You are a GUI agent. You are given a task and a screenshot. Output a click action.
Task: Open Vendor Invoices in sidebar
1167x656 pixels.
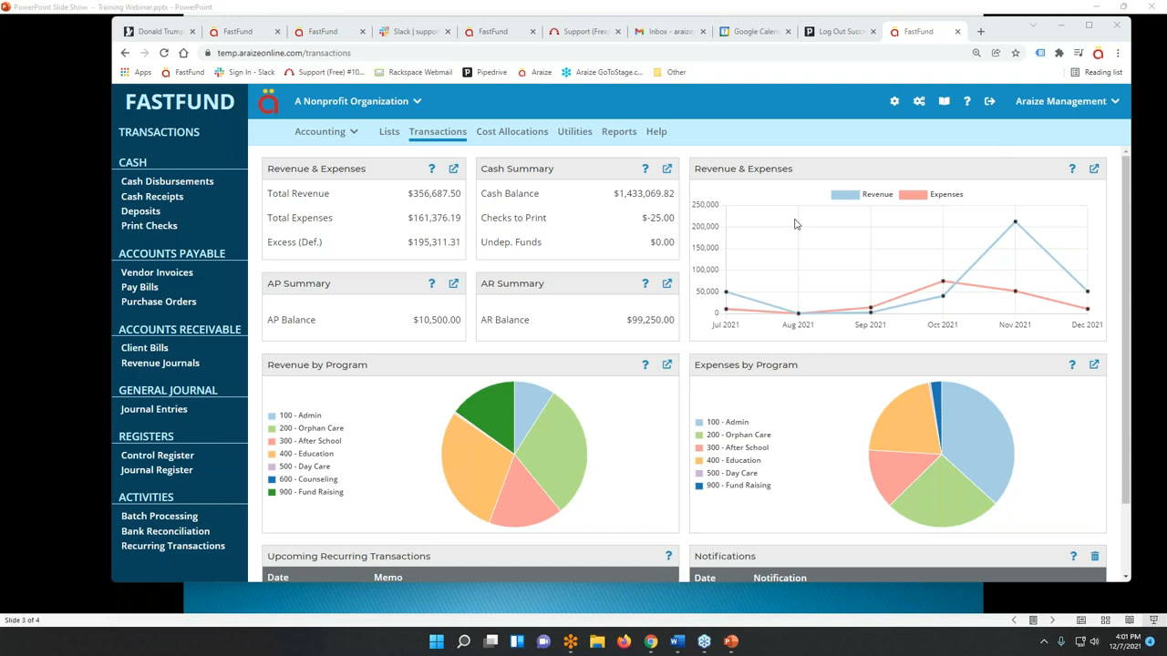(157, 272)
